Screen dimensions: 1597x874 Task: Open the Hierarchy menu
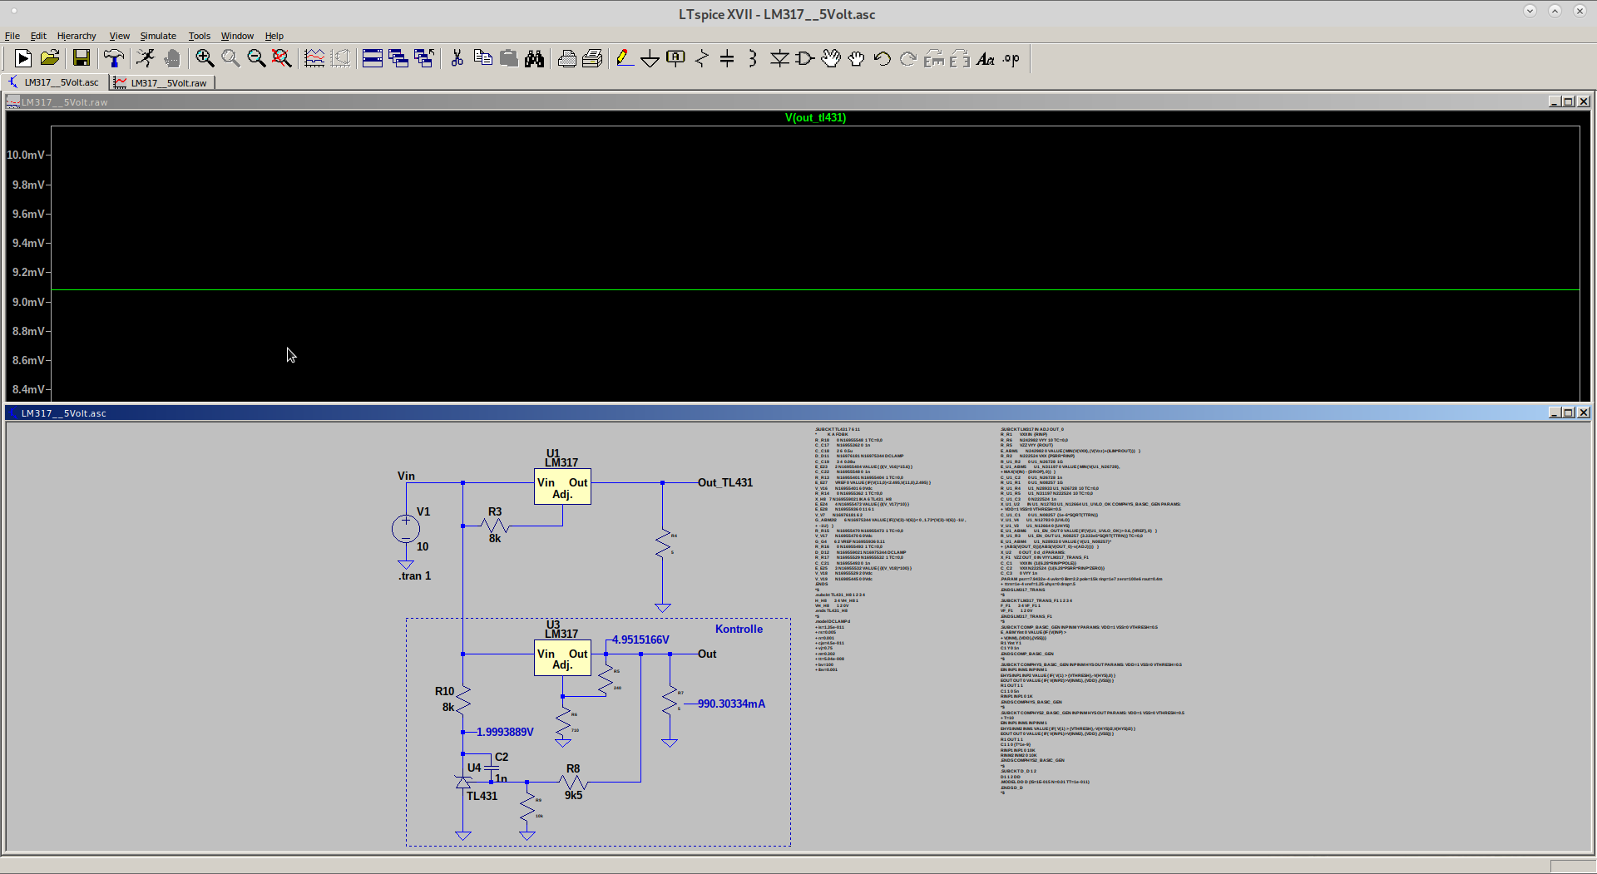click(77, 36)
